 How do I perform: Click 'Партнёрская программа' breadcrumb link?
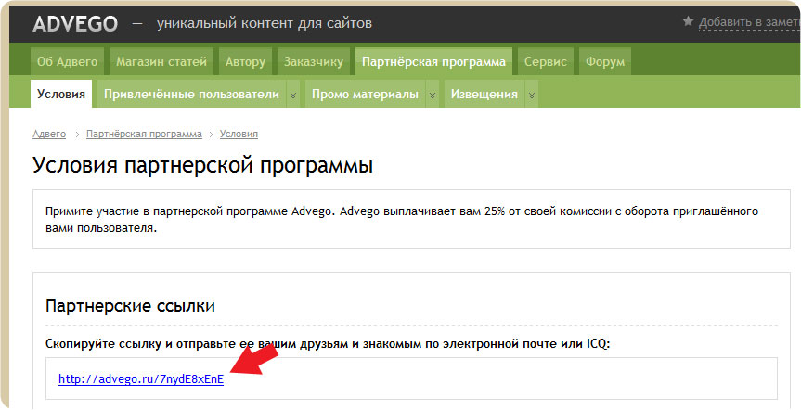(144, 134)
